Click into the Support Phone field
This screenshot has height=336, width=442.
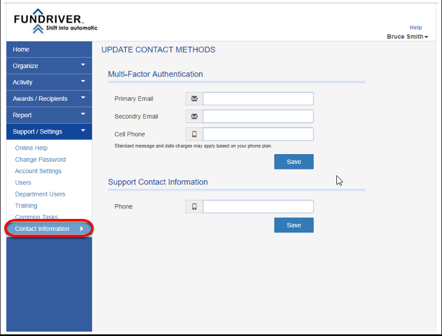pos(258,207)
